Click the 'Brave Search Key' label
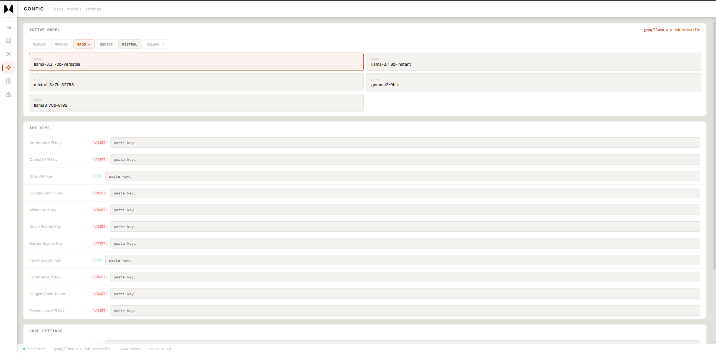716x353 pixels. click(45, 227)
